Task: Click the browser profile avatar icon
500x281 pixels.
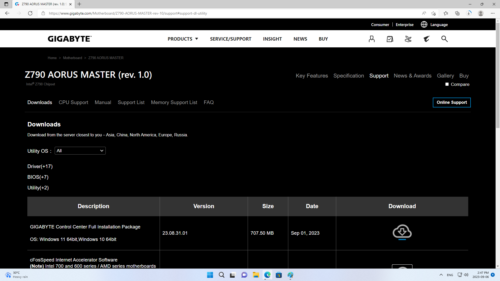Action: click(481, 13)
